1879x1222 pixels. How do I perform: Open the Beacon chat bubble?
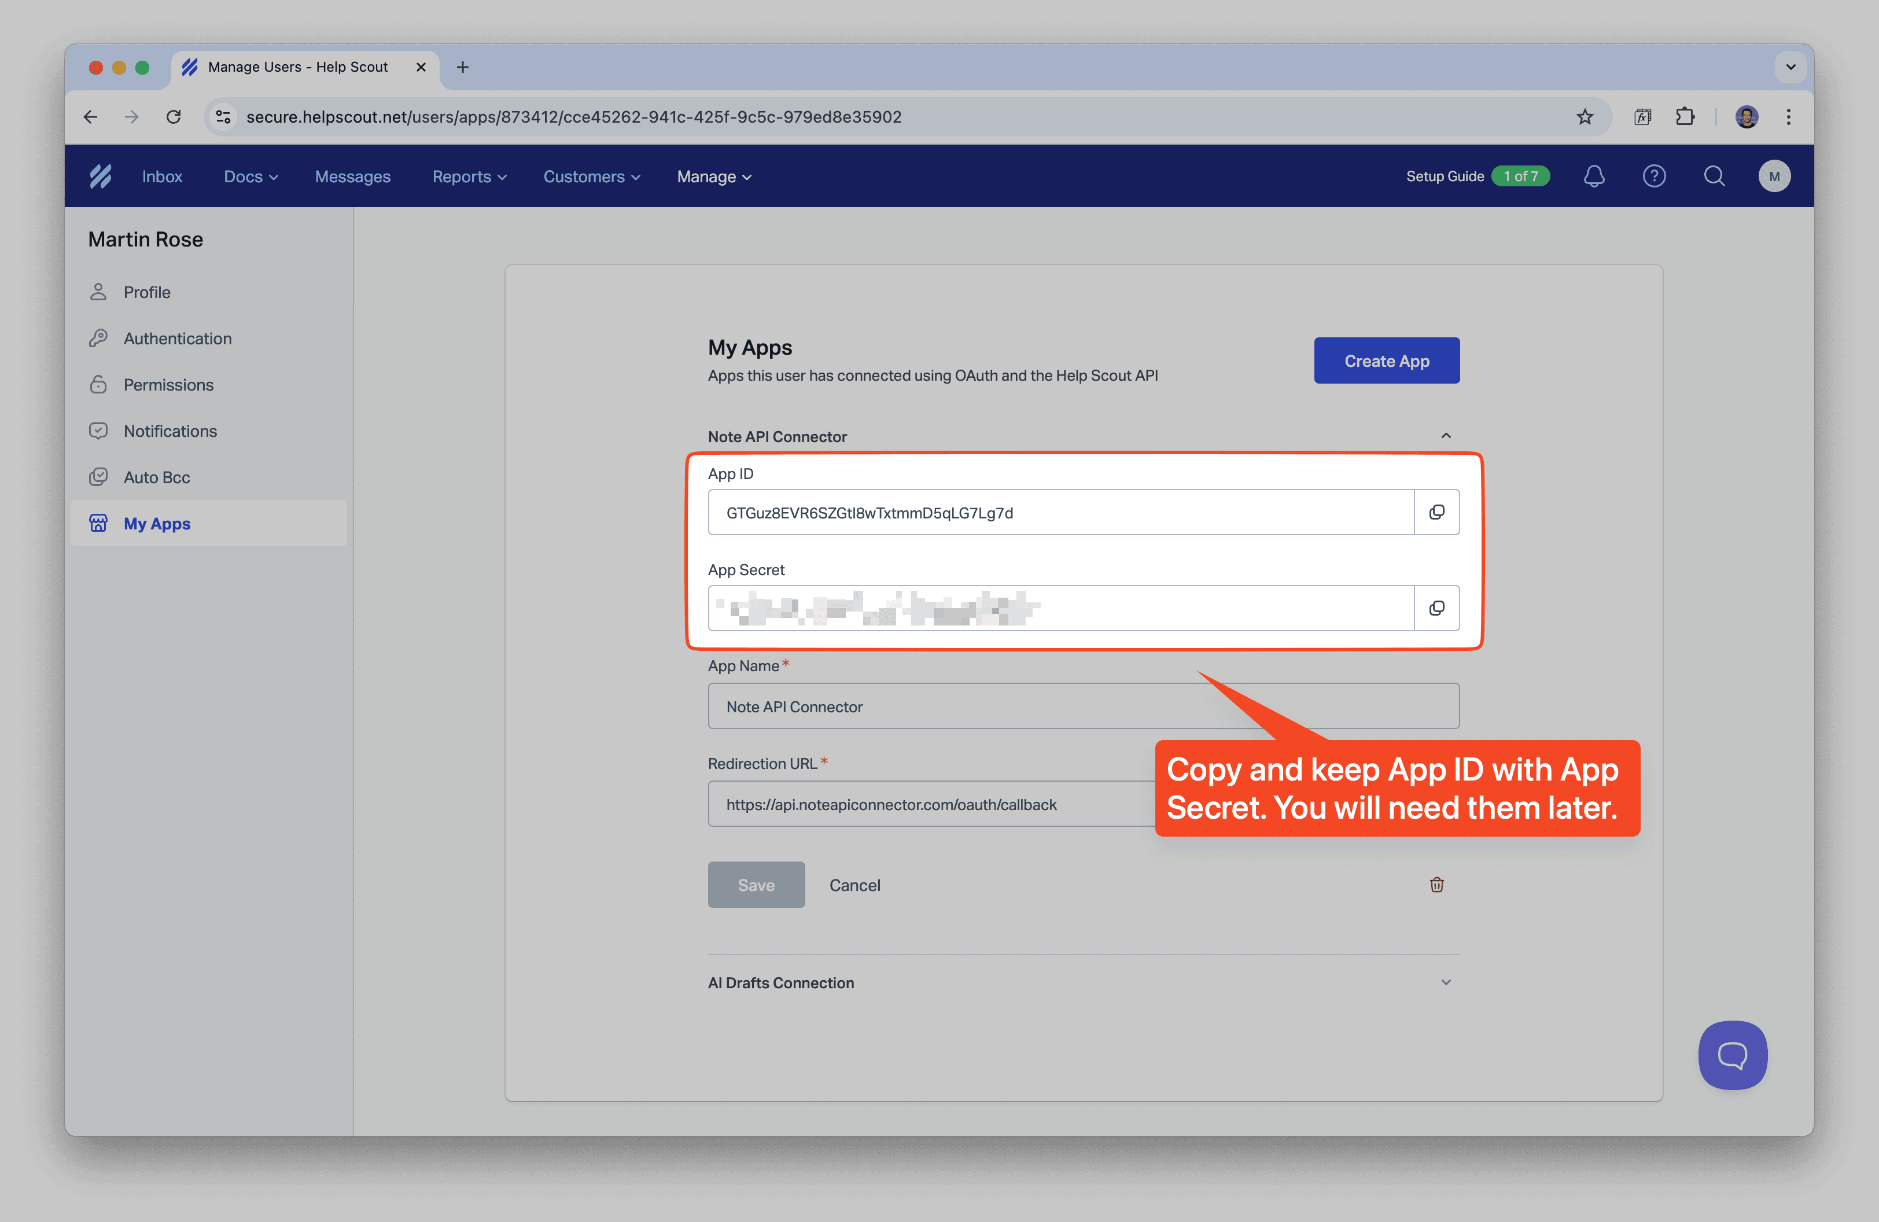point(1732,1055)
